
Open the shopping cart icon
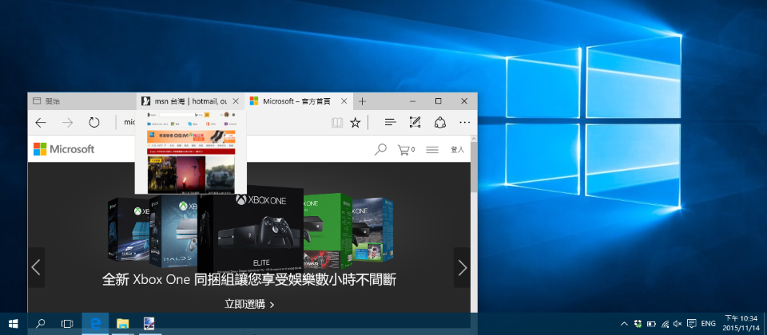click(406, 149)
